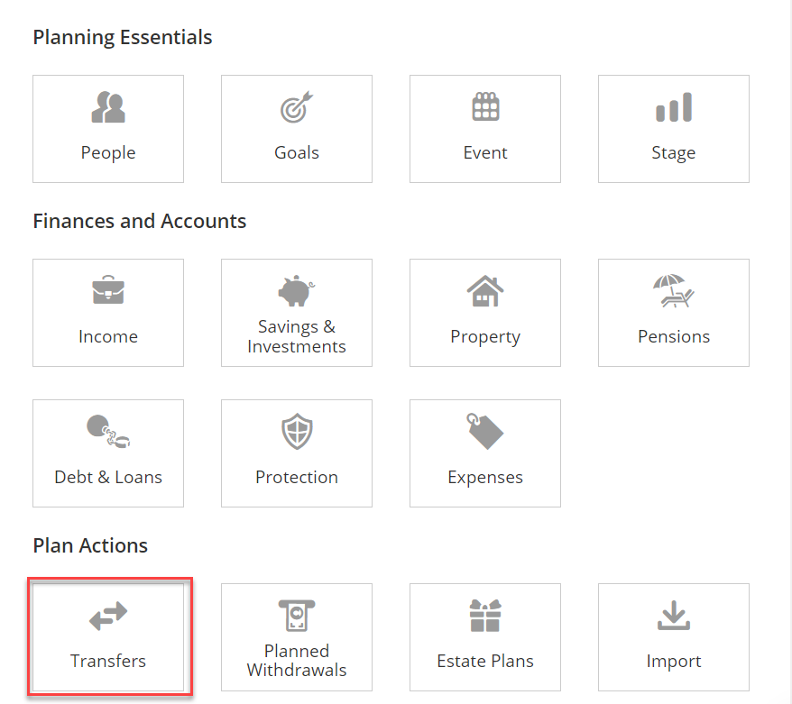
Task: Open the Income briefcase tile
Action: pos(108,313)
